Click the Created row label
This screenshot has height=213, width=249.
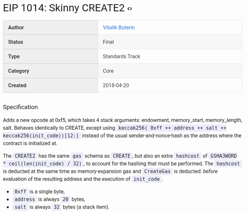click(17, 85)
